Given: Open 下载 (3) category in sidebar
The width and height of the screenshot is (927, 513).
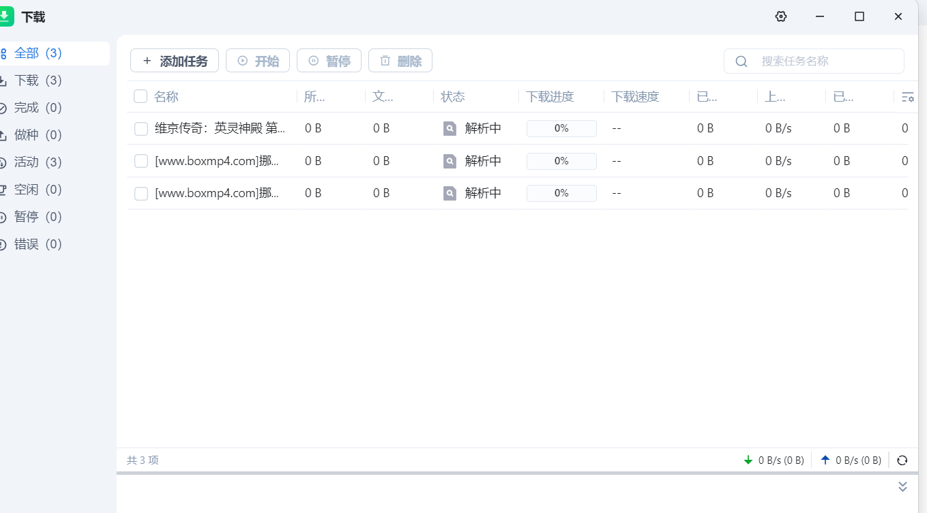Looking at the screenshot, I should coord(53,80).
